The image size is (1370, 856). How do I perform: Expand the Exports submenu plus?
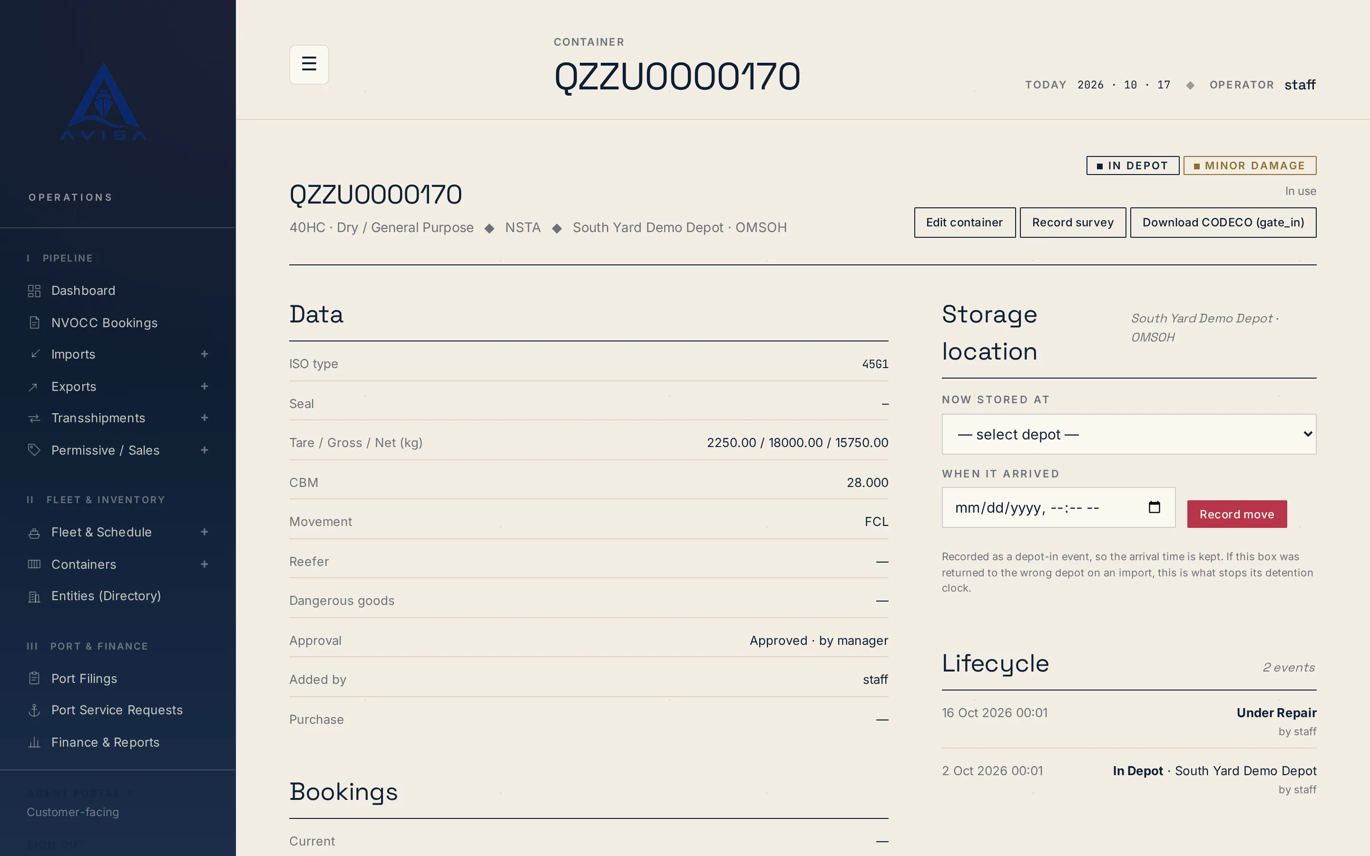point(205,387)
